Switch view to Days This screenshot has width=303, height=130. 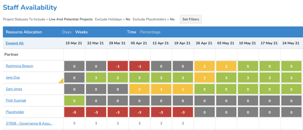pos(67,32)
